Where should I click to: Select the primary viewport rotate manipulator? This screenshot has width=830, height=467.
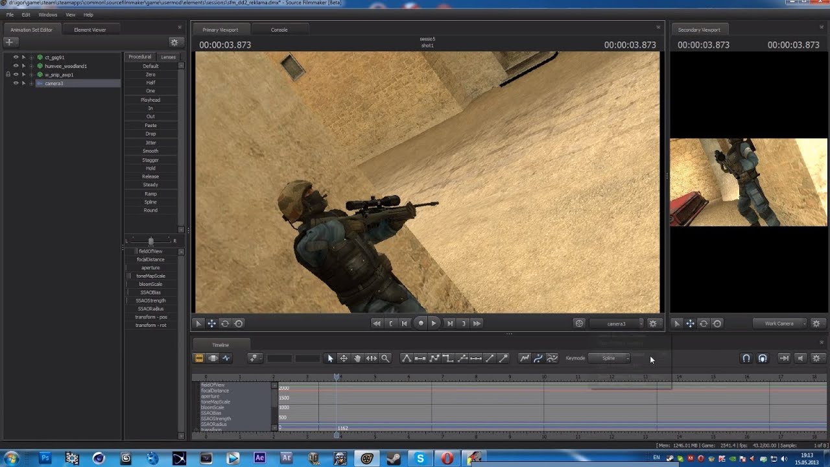point(225,323)
